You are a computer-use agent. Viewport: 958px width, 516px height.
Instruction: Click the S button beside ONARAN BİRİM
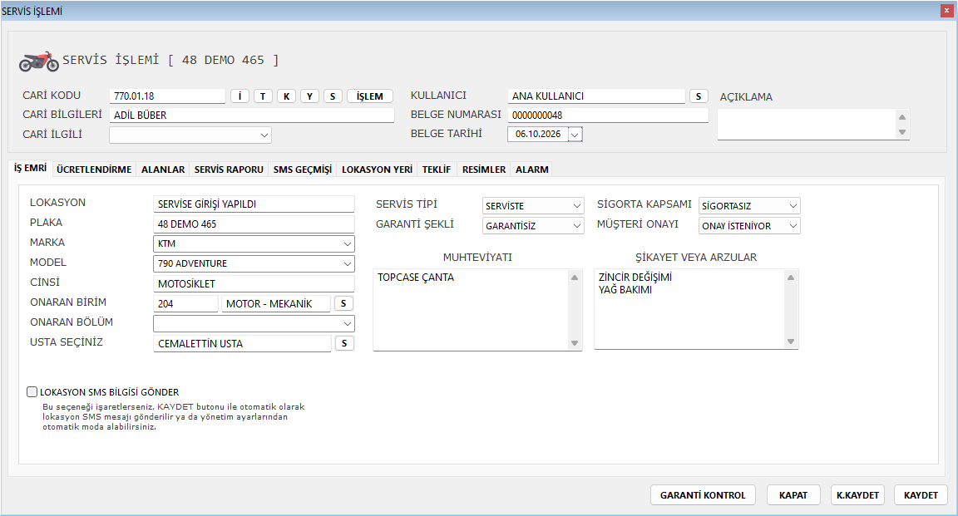[x=343, y=303]
